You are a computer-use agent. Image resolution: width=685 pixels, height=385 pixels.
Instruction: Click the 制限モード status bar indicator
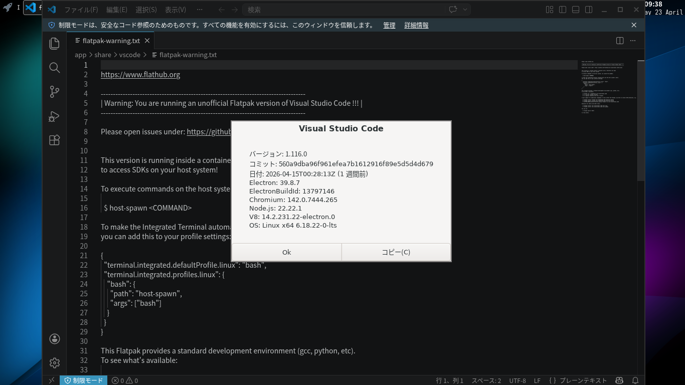[83, 380]
